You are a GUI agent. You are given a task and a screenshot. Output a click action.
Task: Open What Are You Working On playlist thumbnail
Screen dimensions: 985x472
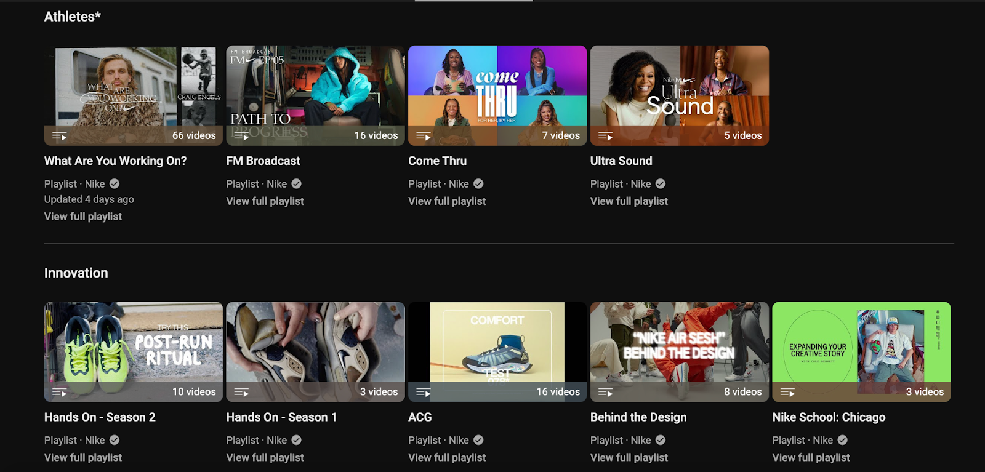pos(134,95)
